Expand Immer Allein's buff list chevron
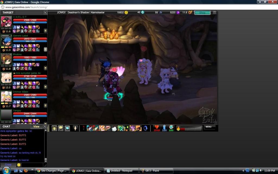This screenshot has width=278, height=174. pos(45,106)
